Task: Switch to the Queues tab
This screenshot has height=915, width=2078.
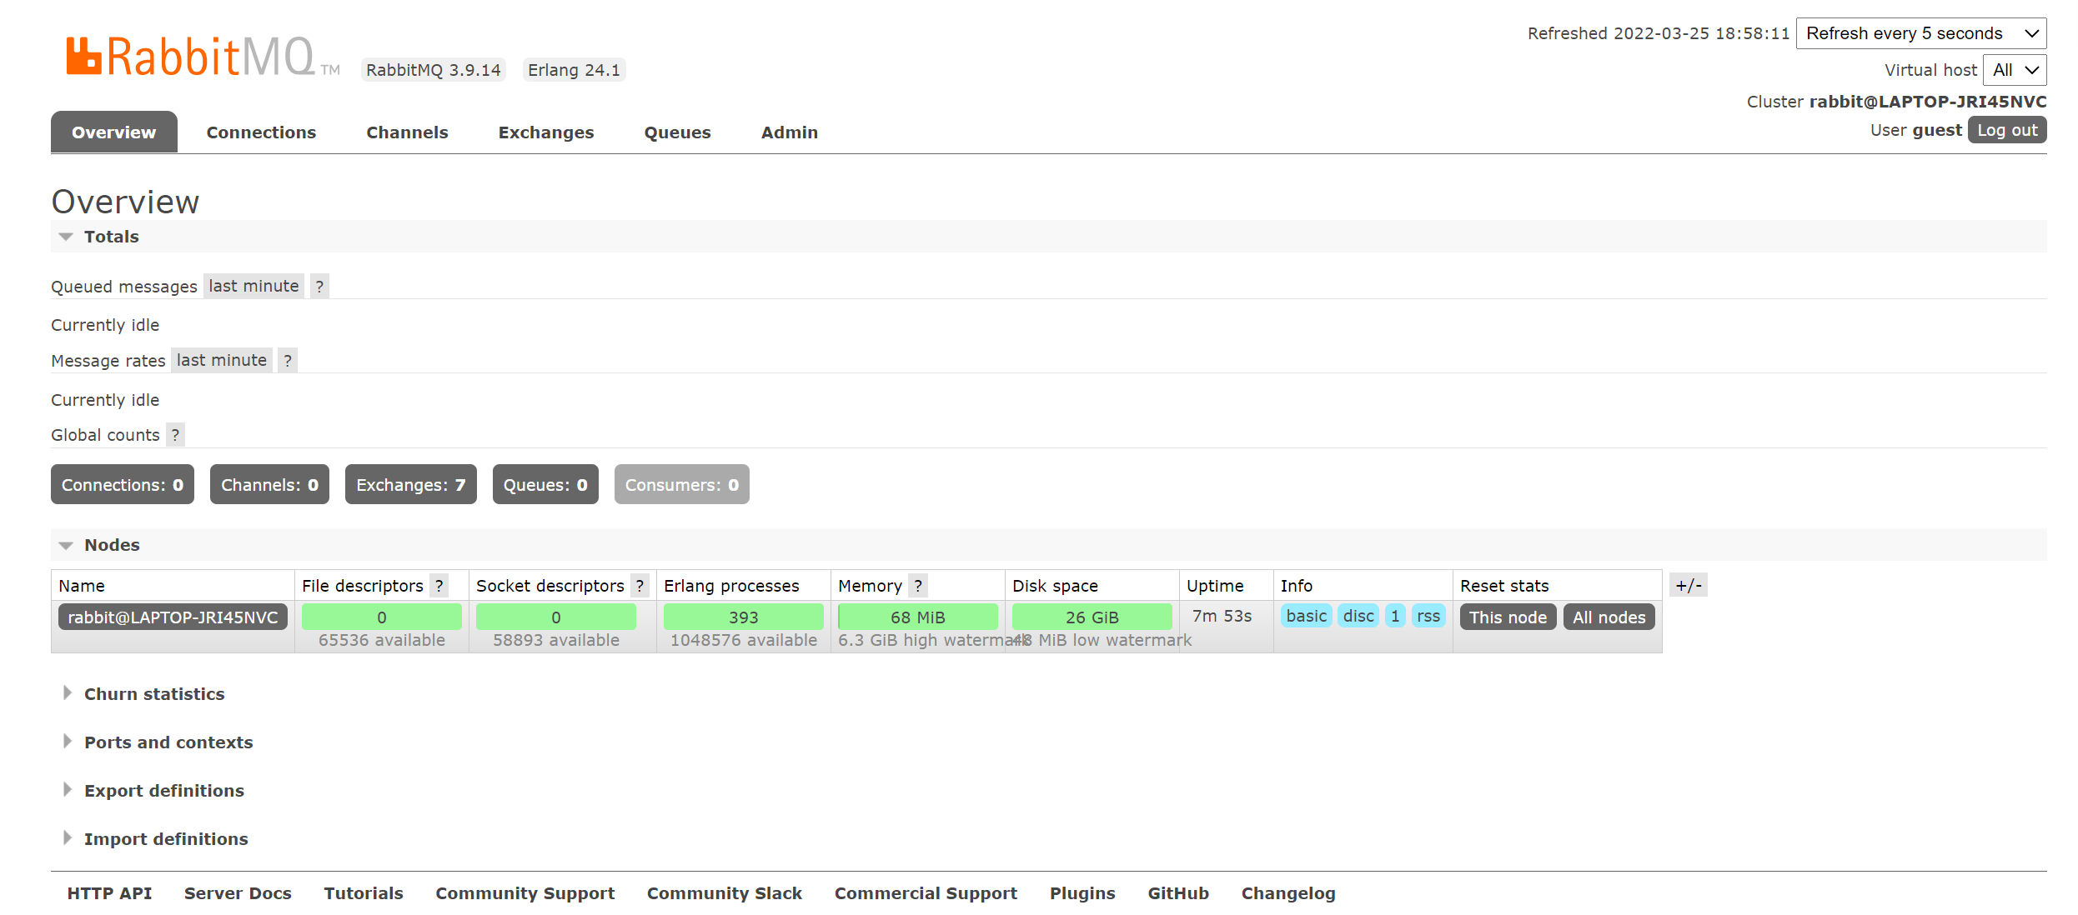Action: [677, 132]
